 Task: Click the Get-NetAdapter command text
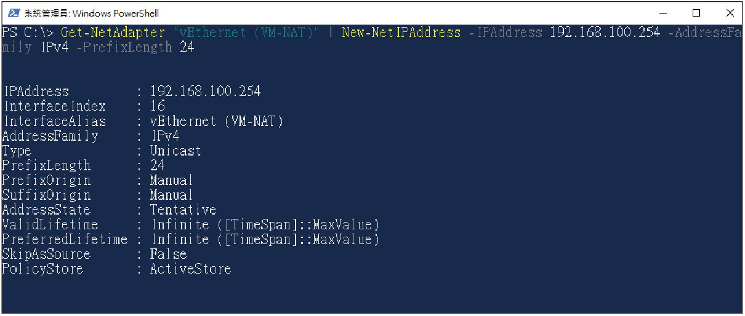click(113, 33)
